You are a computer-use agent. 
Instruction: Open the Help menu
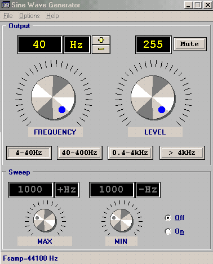52,16
